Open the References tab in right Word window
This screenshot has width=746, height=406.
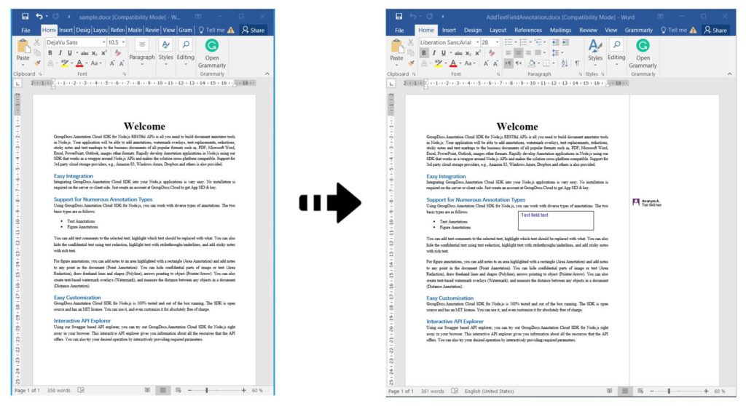(527, 30)
